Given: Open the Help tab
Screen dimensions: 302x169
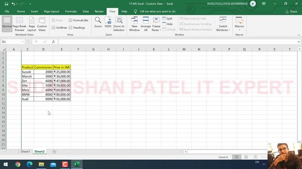Looking at the screenshot, I should tap(124, 11).
